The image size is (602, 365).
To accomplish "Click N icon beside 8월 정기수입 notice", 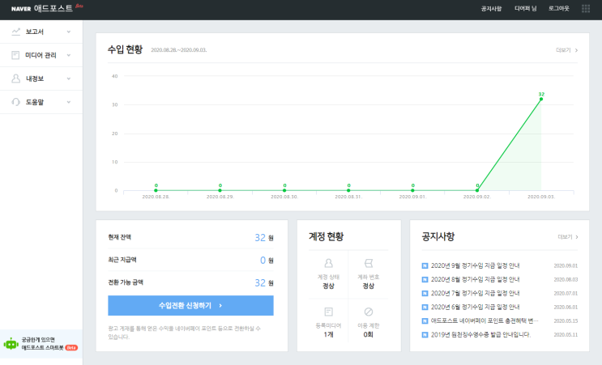I will point(425,279).
